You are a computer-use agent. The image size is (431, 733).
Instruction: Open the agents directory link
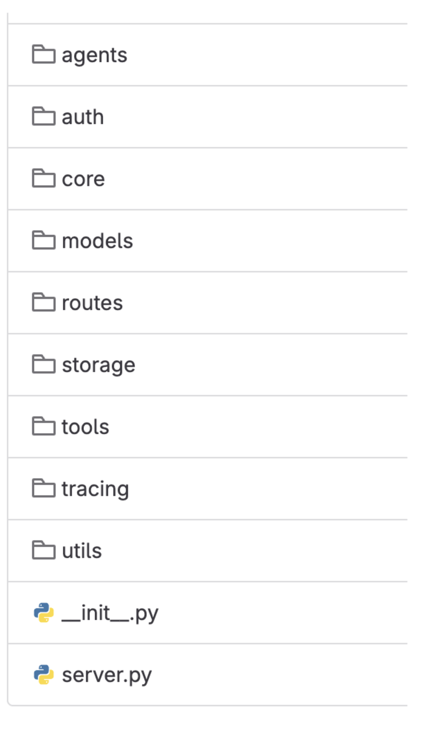tap(94, 55)
